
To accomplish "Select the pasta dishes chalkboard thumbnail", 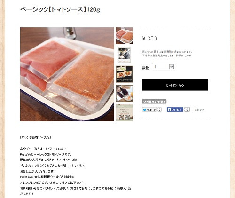I will click(x=125, y=74).
